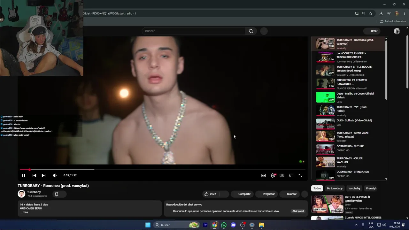This screenshot has height=230, width=409.
Task: Open Chrome three-dot menu
Action: click(404, 13)
